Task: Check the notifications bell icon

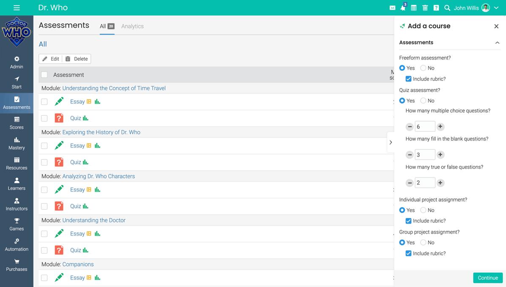Action: [403, 8]
